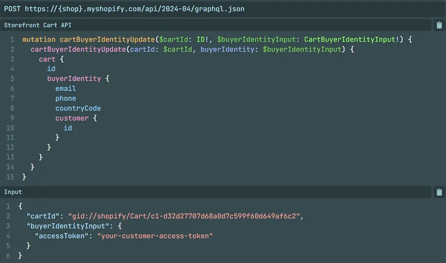Screen dimensions: 446x263
Task: Click the CartBuyerIdentityInput! type text
Action: [352, 40]
